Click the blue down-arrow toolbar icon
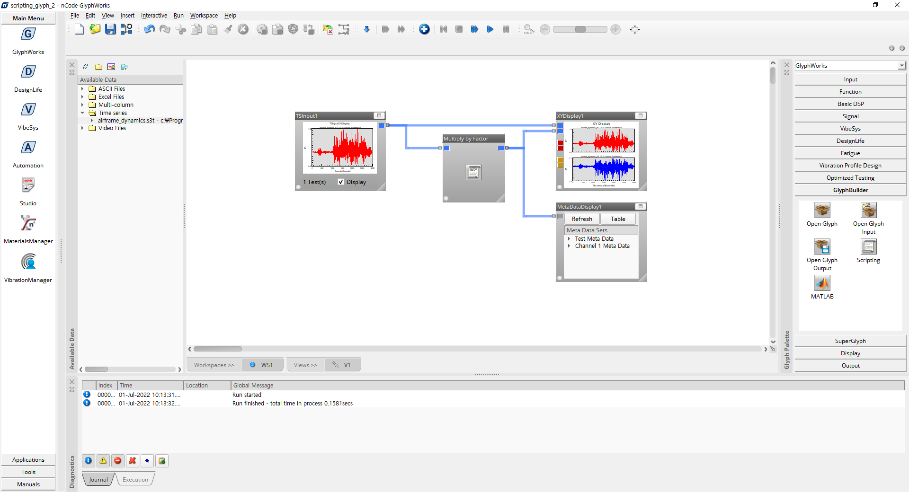Image resolution: width=909 pixels, height=492 pixels. [x=366, y=29]
